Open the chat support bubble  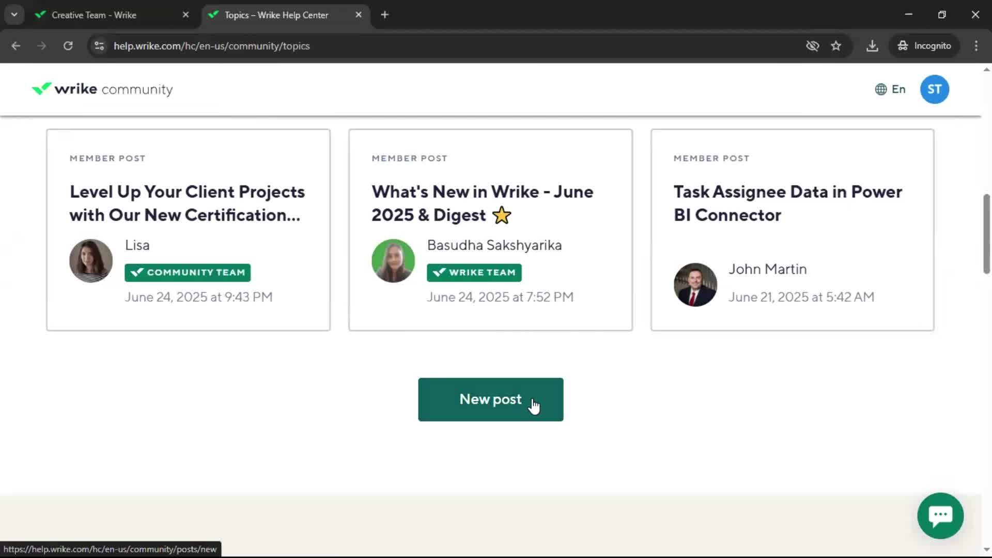tap(940, 516)
